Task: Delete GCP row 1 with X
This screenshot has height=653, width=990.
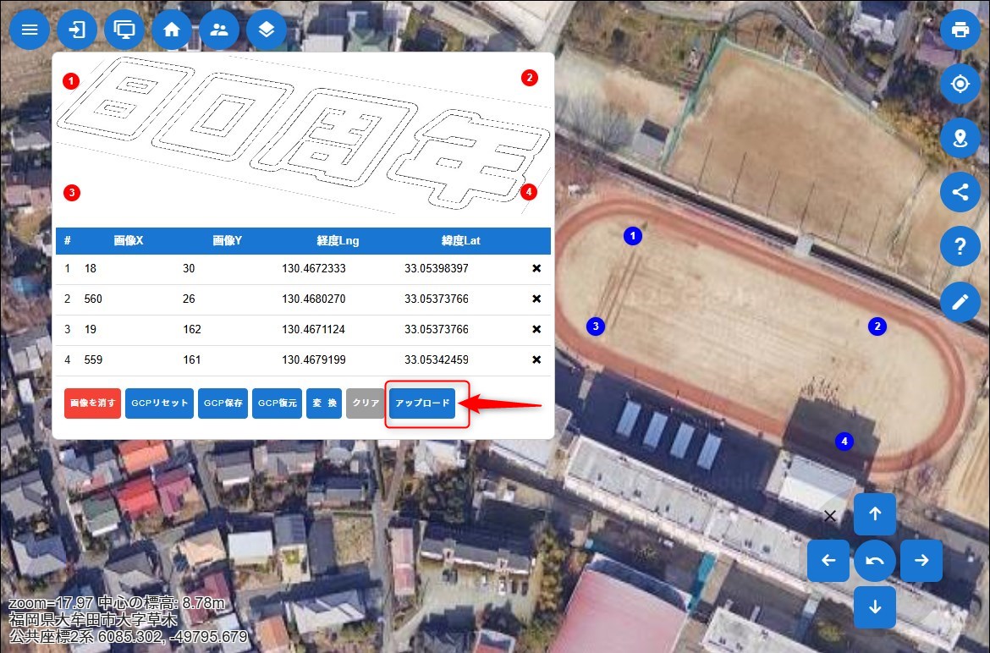Action: (x=536, y=269)
